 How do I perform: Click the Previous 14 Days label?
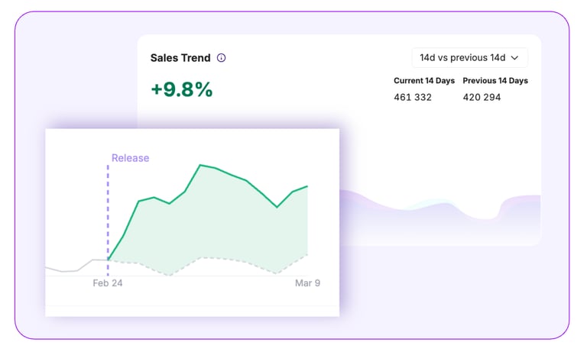495,81
